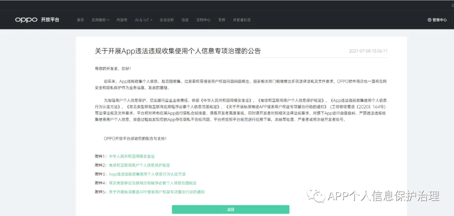Click the green 返回 button

tap(230, 210)
